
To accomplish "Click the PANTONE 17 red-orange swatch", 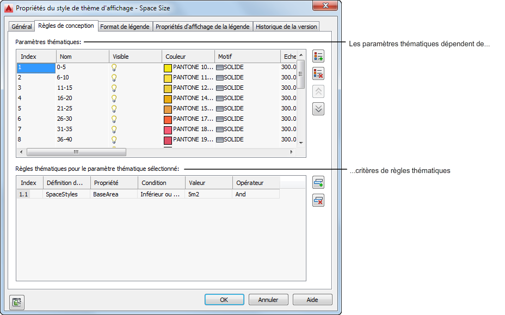I will point(168,120).
